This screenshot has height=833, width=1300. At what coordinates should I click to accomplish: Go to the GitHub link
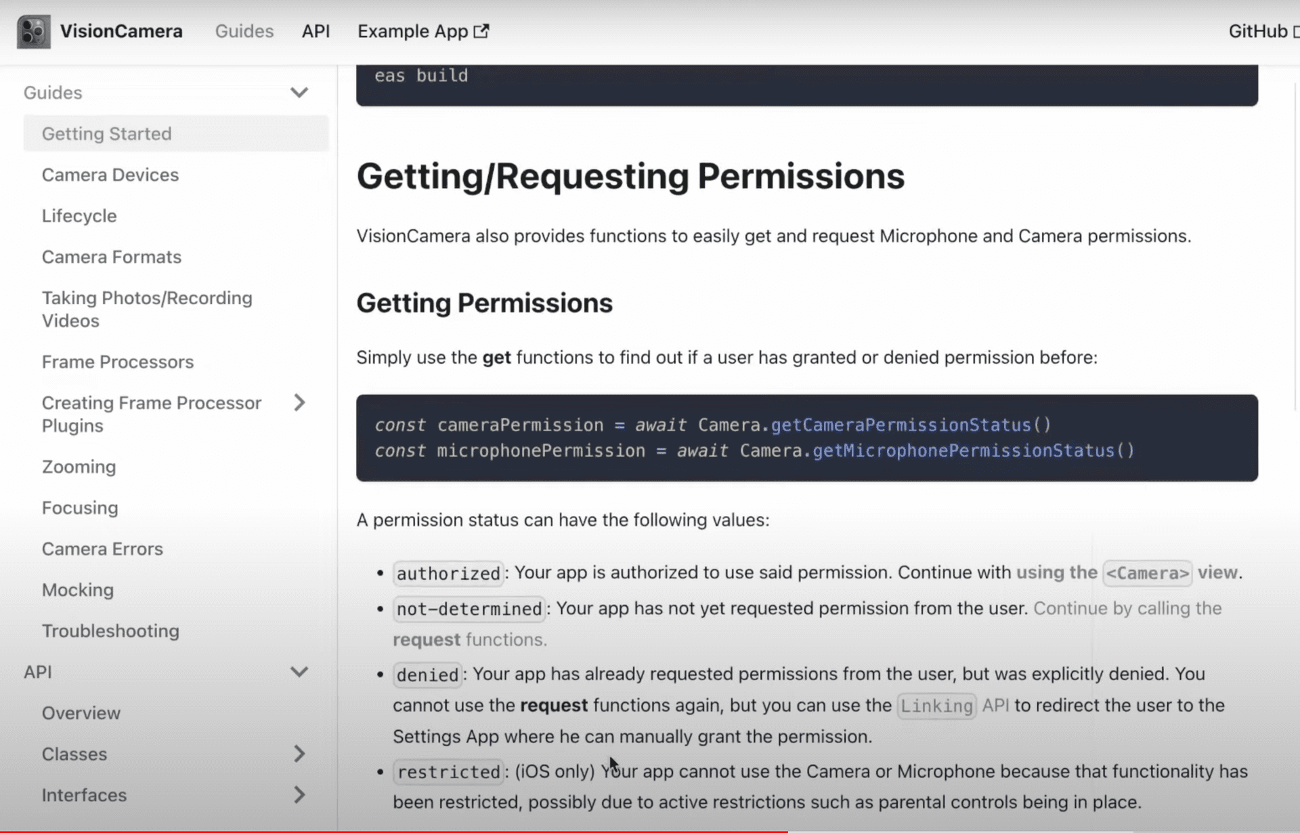tap(1258, 31)
